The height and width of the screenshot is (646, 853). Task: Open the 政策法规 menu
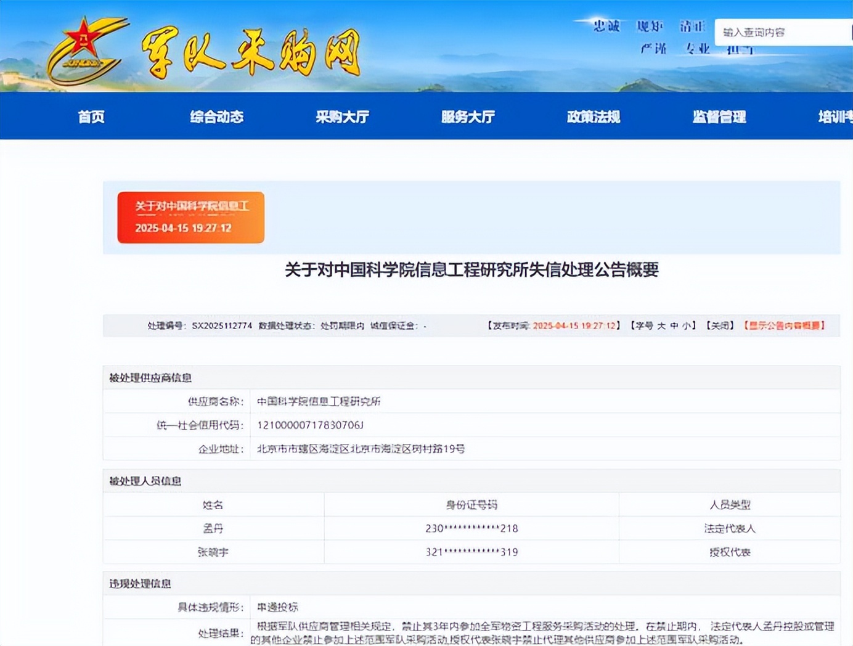594,117
